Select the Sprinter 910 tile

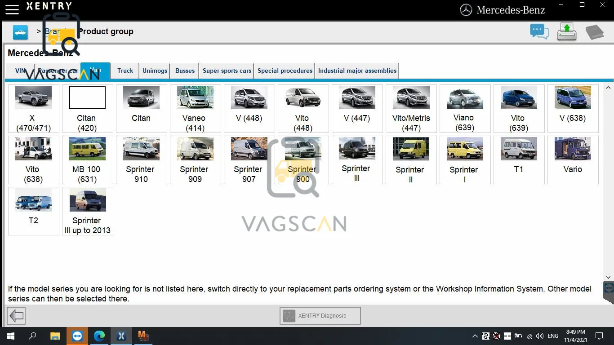[142, 160]
